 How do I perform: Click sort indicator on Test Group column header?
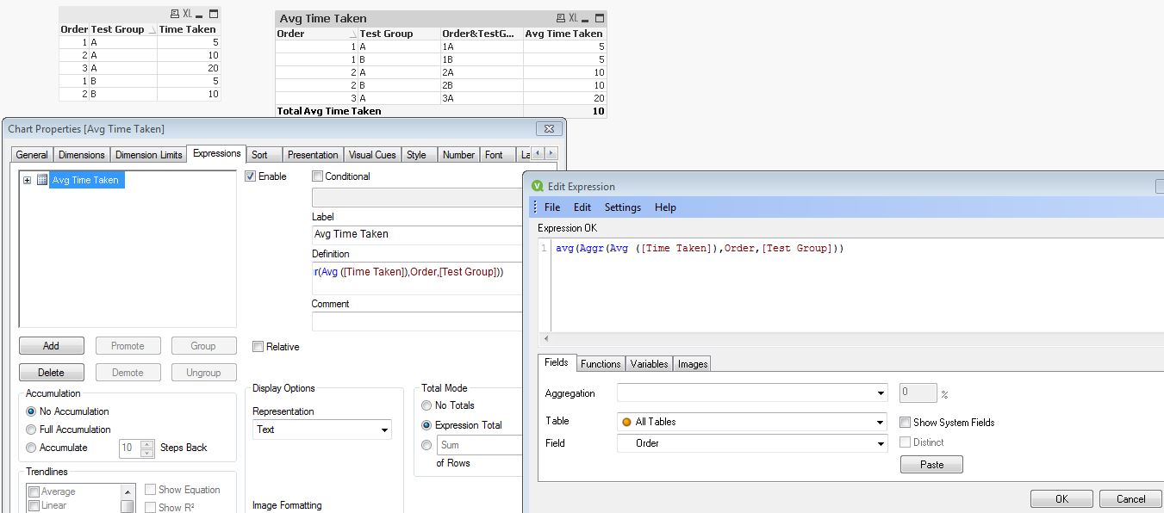(152, 29)
